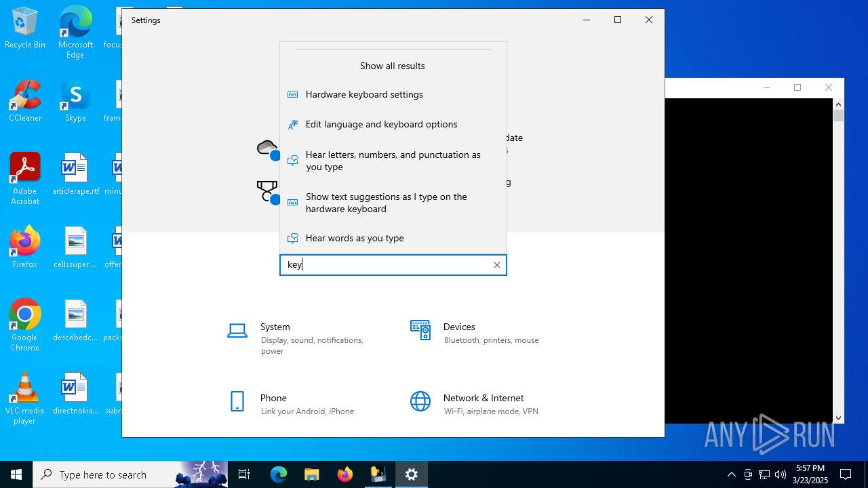
Task: Open Recycle Bin desktop icon
Action: pyautogui.click(x=25, y=28)
